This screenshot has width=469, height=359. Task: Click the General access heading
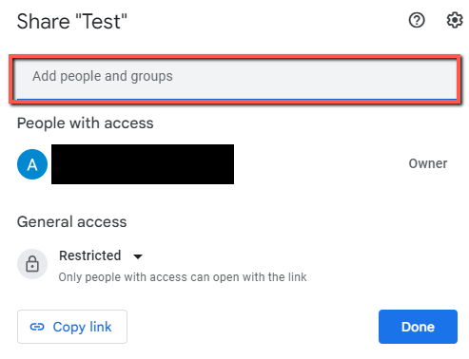[72, 221]
